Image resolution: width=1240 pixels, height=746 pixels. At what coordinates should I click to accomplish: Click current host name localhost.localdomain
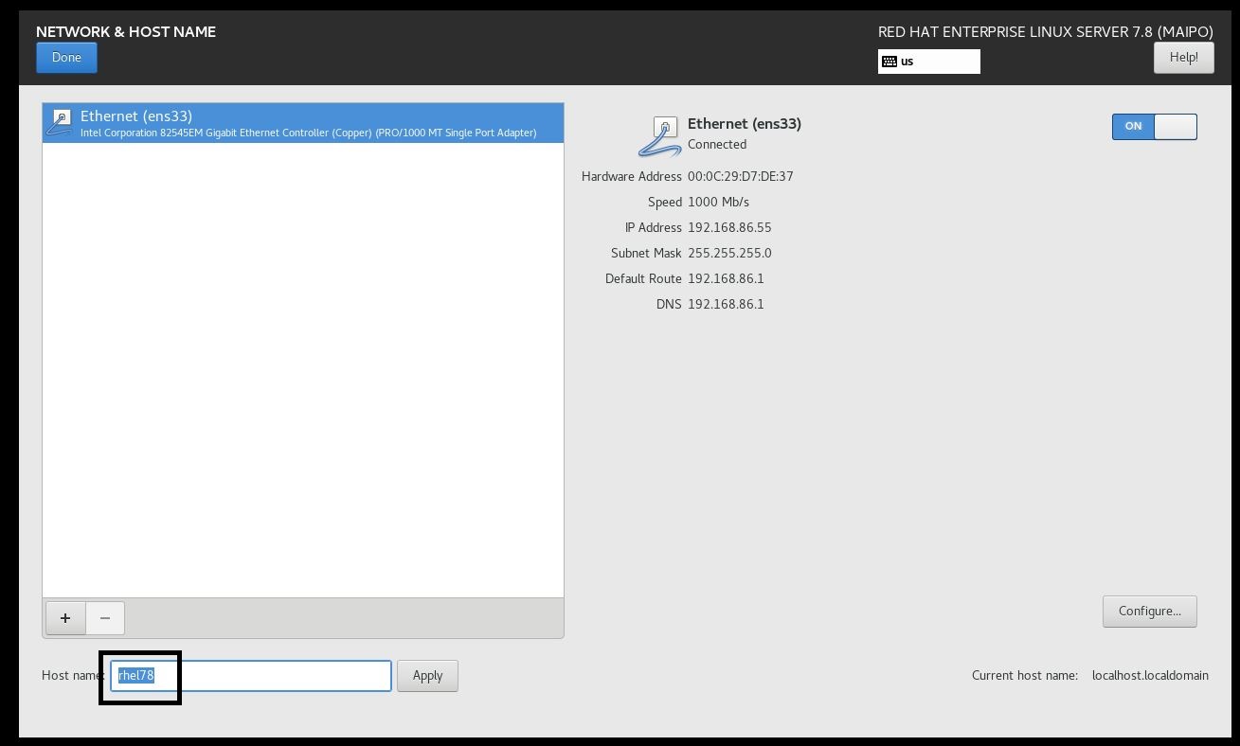1150,676
